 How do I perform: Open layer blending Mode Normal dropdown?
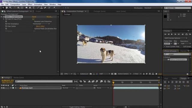click(68, 88)
